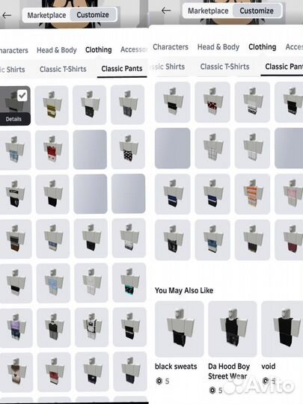Image resolution: width=303 pixels, height=404 pixels.
Task: Choose the black sweats recommended item
Action: click(179, 328)
